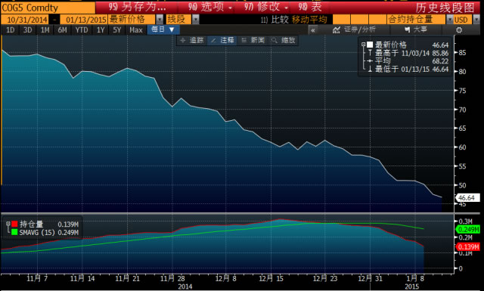Image resolution: width=484 pixels, height=291 pixels.
Task: Click the 平均 68.22 legend row
Action: tap(408, 61)
